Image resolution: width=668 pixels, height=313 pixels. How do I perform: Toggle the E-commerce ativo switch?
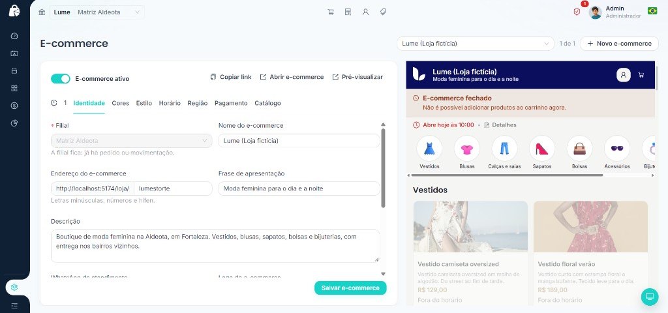tap(61, 79)
